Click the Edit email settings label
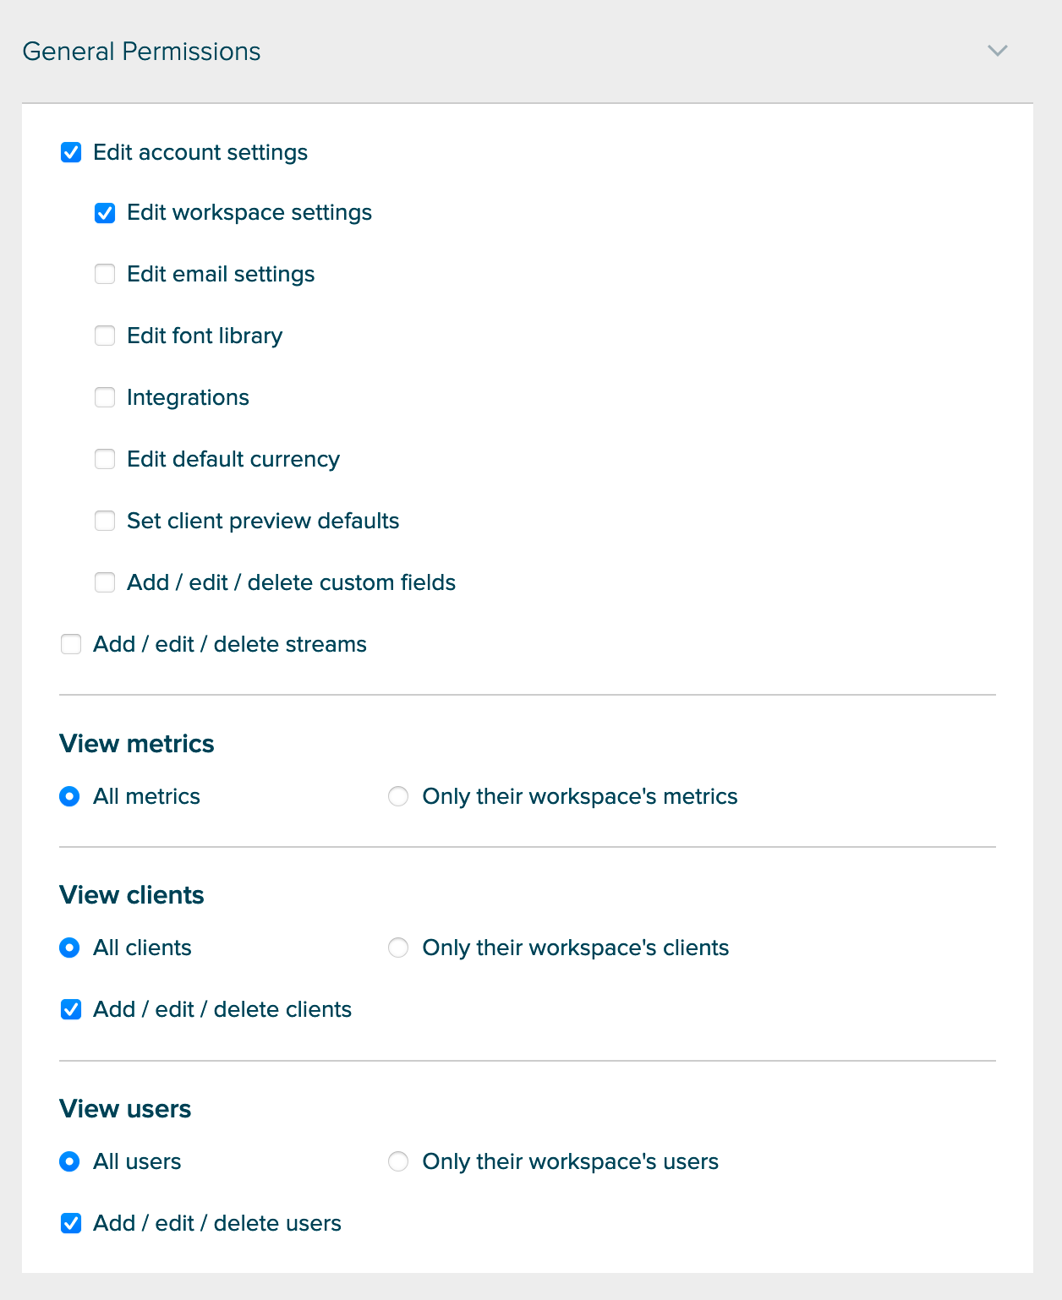The height and width of the screenshot is (1300, 1062). tap(221, 275)
